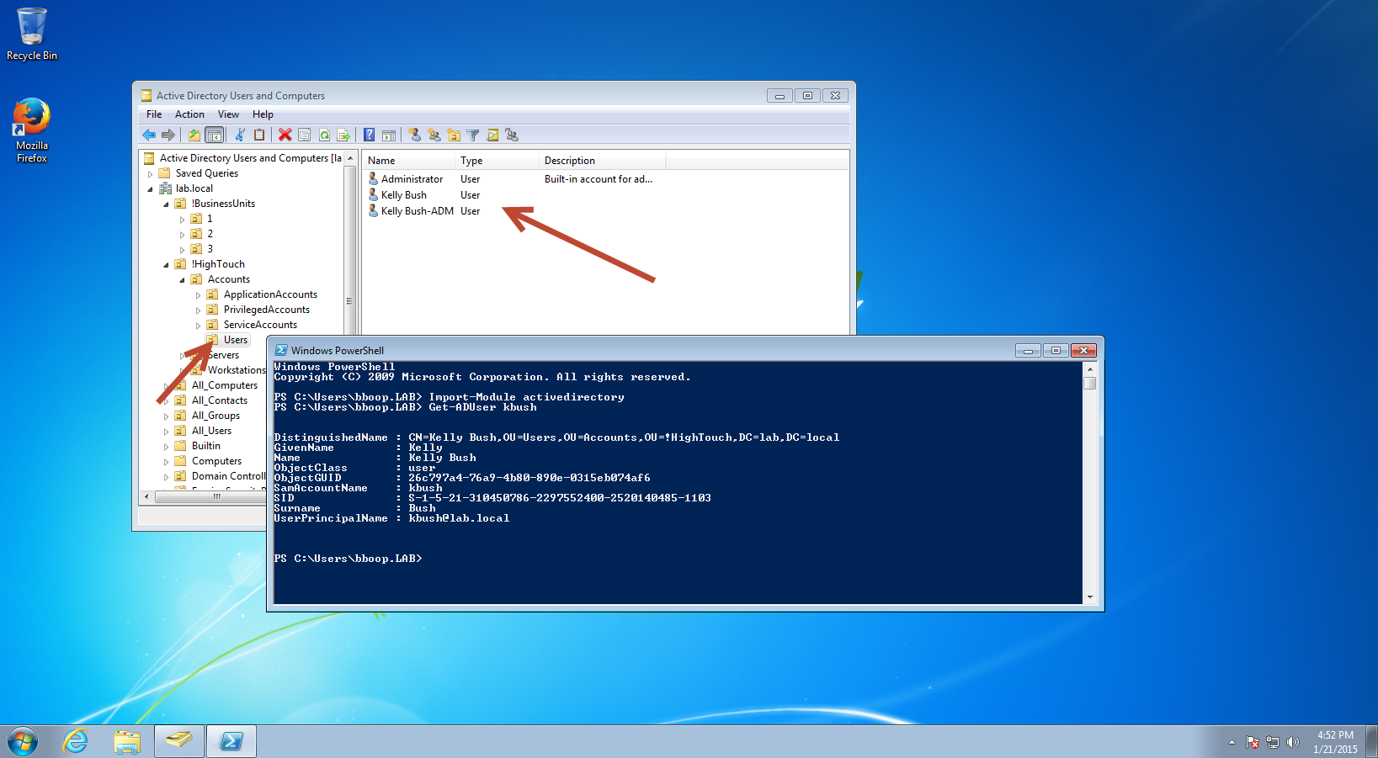1378x758 pixels.
Task: Click the Cut scissors icon
Action: coord(240,135)
